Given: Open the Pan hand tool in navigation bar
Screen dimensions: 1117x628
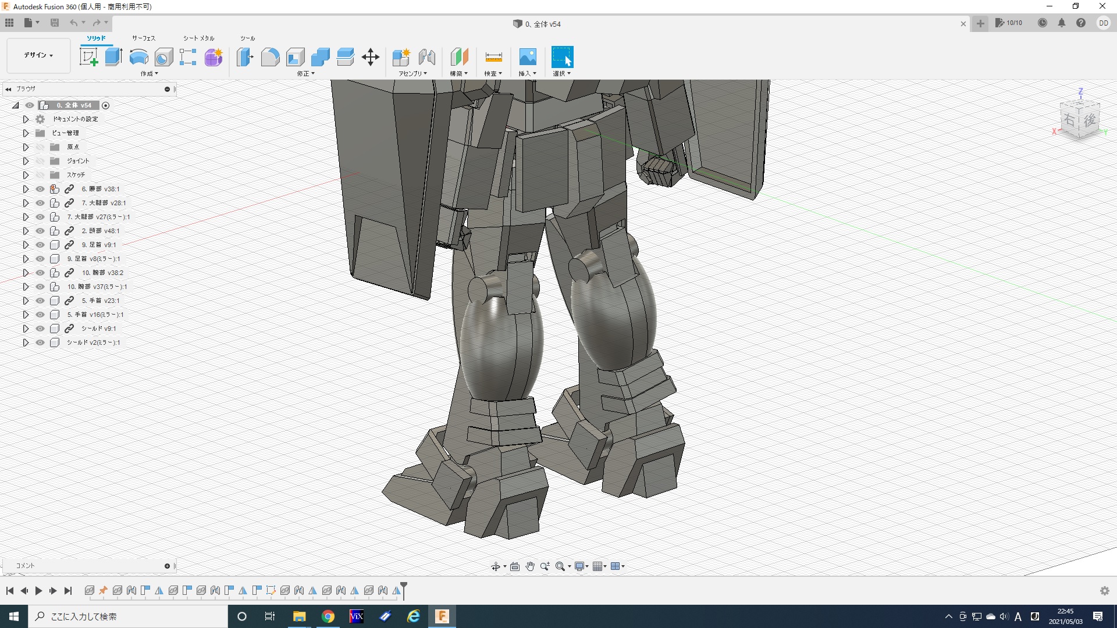Looking at the screenshot, I should pyautogui.click(x=529, y=566).
